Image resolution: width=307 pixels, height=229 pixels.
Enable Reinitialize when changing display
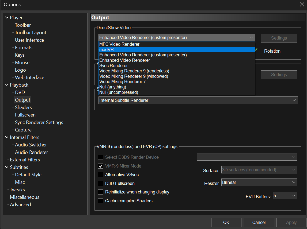pyautogui.click(x=100, y=192)
